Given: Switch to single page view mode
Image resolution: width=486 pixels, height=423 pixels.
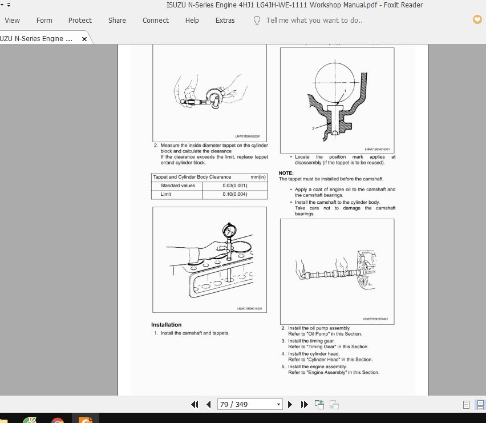Looking at the screenshot, I should click(466, 404).
